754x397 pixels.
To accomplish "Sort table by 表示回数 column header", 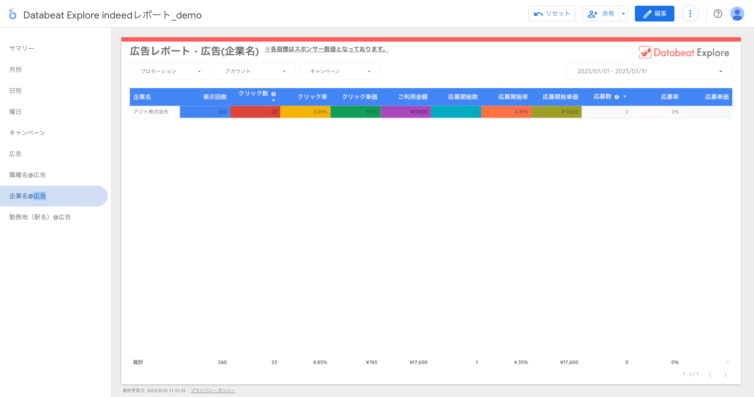I will (215, 97).
